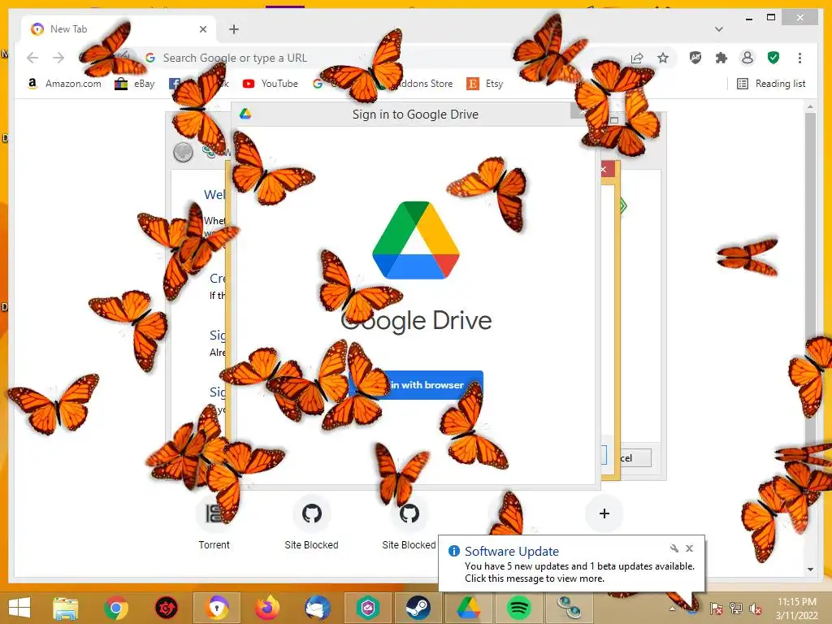The height and width of the screenshot is (624, 832).
Task: Open the Addons Store bookmark
Action: (x=414, y=84)
